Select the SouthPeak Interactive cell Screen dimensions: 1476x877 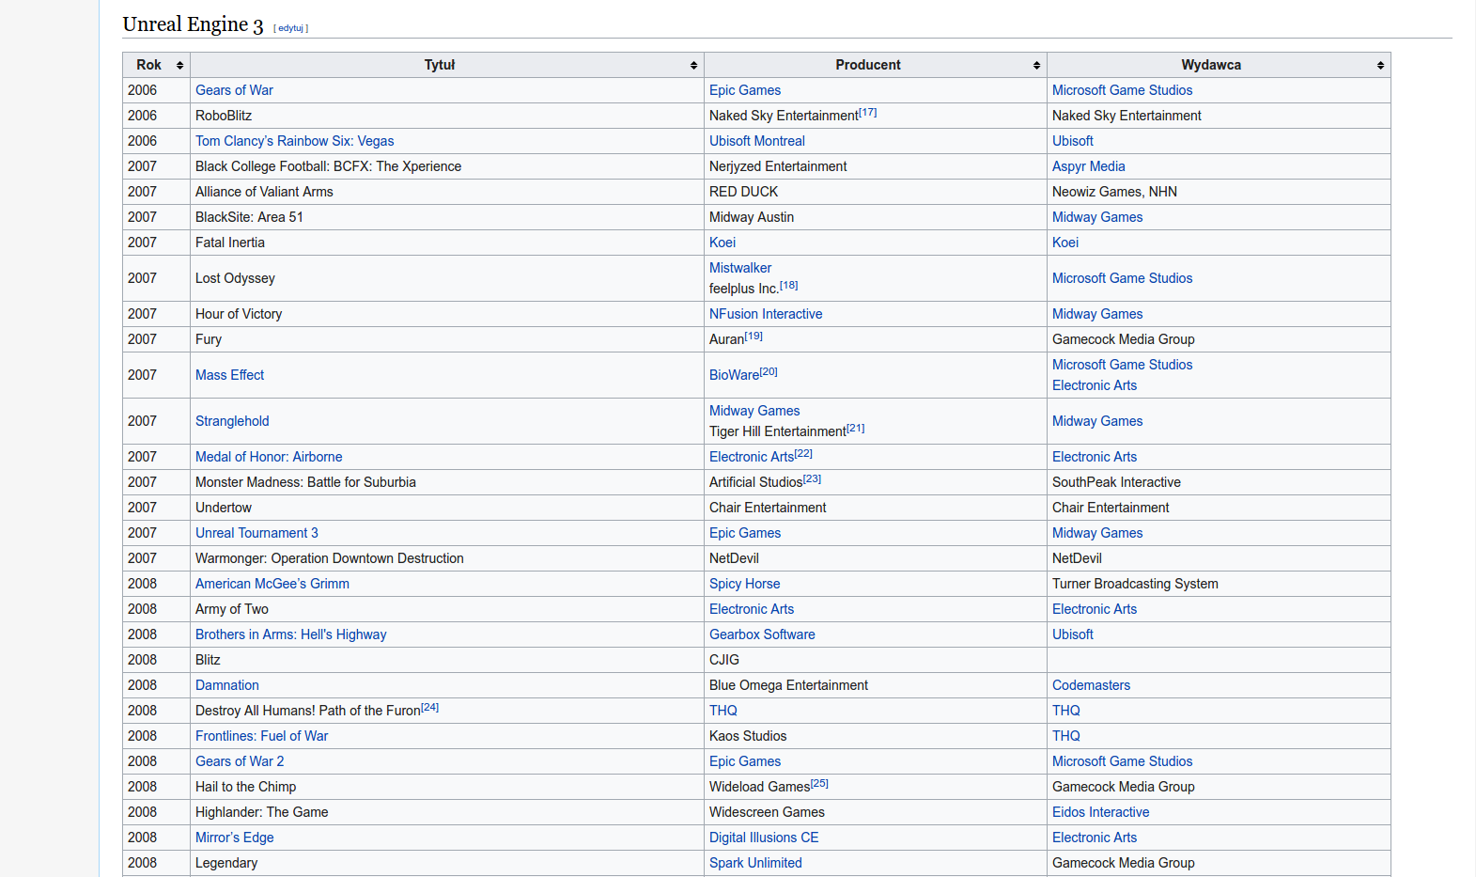[1219, 482]
